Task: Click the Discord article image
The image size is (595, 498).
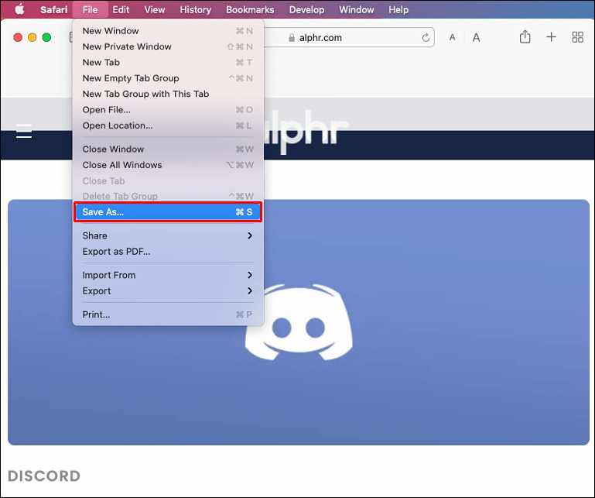Action: click(298, 322)
